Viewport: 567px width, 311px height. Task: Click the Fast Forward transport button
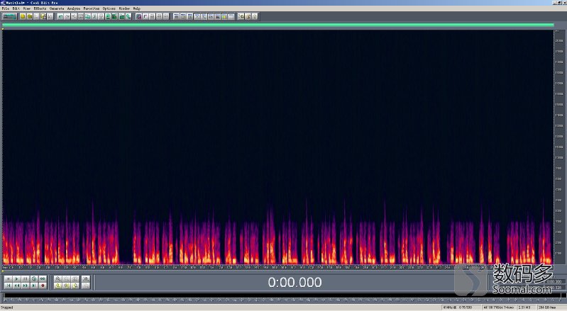[x=26, y=285]
